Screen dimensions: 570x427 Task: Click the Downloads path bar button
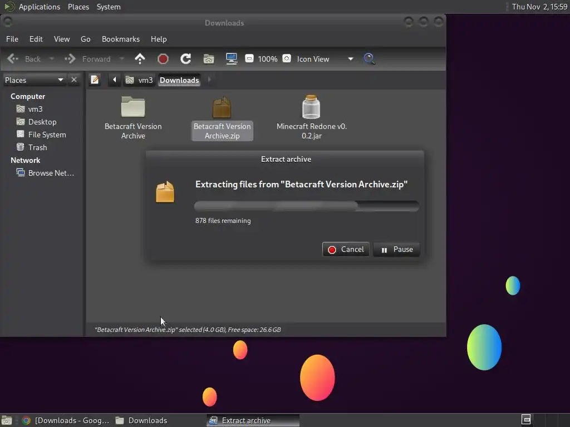[179, 80]
